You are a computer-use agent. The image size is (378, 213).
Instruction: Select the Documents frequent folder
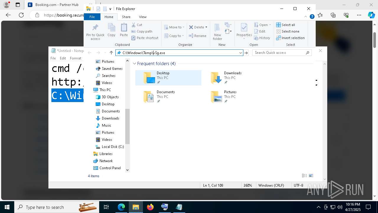pyautogui.click(x=168, y=97)
